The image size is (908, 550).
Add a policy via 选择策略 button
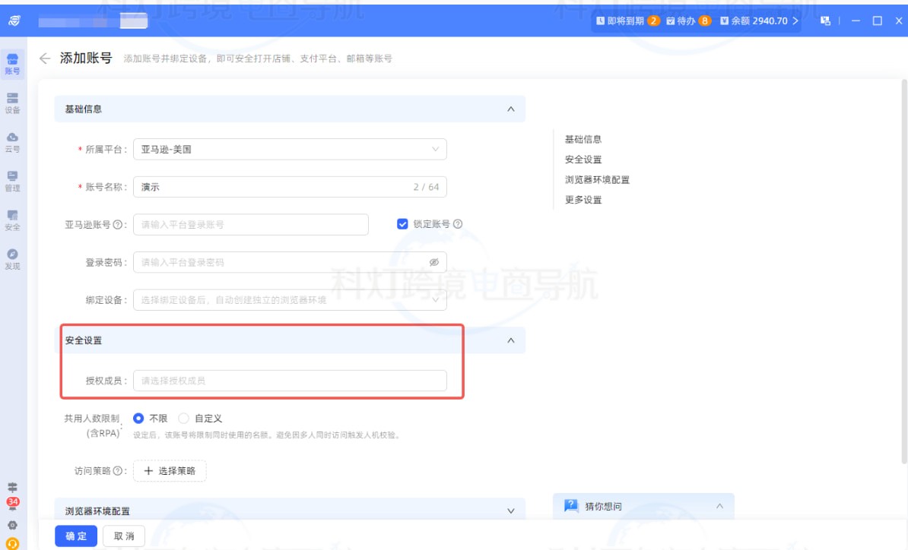pos(170,470)
